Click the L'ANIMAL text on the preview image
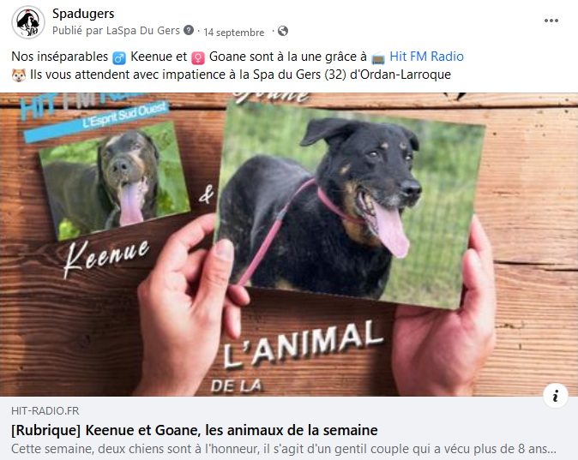 (x=303, y=345)
